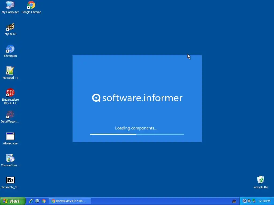Viewport: 274px width, 205px height.
Task: Click the Software Informer tray icon
Action: point(245,201)
